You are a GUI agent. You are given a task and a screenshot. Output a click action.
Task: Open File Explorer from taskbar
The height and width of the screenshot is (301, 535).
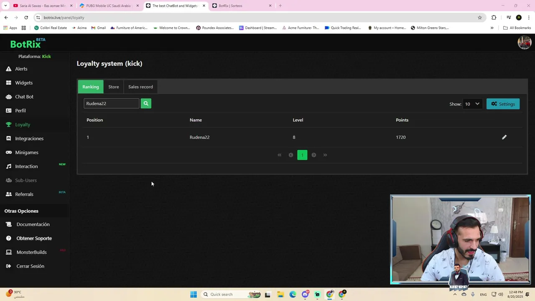(280, 294)
